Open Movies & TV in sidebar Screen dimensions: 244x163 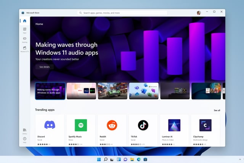click(x=24, y=49)
